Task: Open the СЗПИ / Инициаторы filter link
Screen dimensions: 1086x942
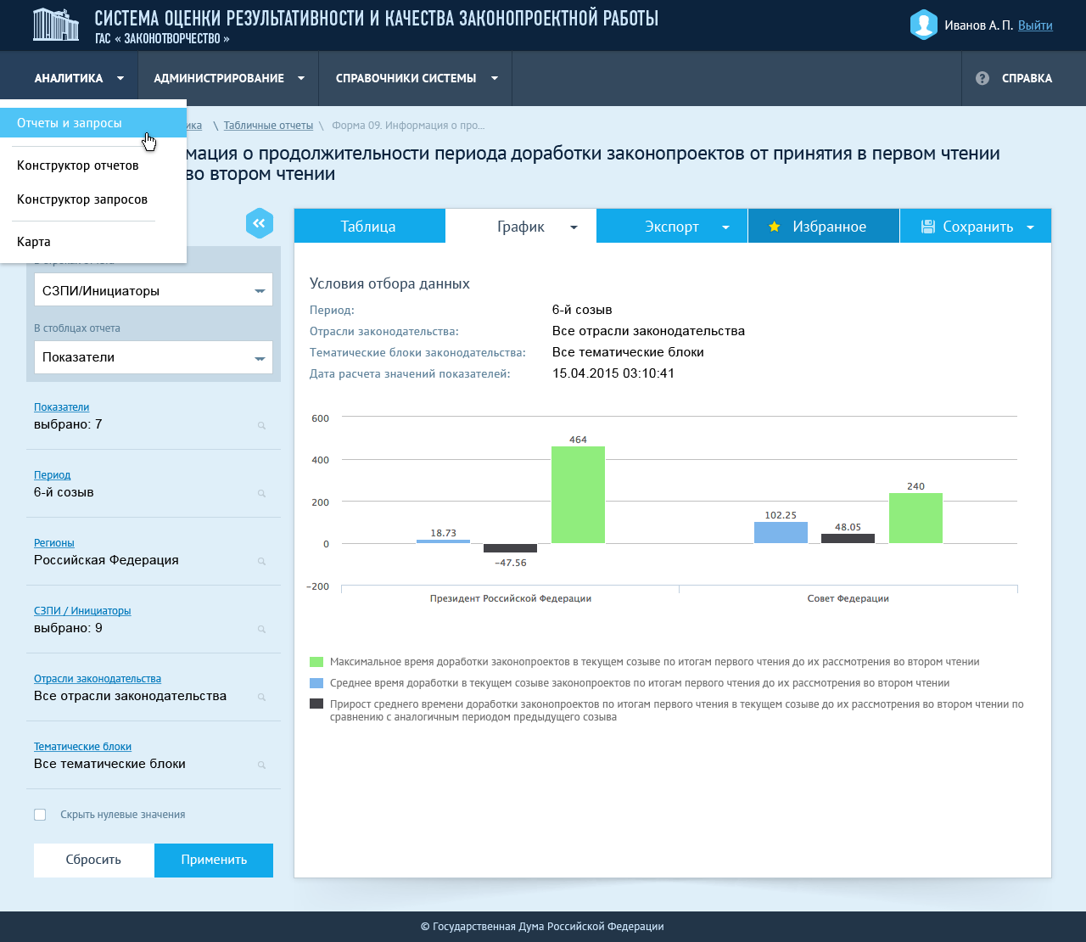Action: tap(82, 611)
